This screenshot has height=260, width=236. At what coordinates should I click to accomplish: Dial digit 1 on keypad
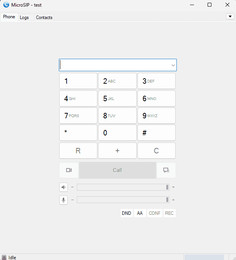(x=78, y=81)
